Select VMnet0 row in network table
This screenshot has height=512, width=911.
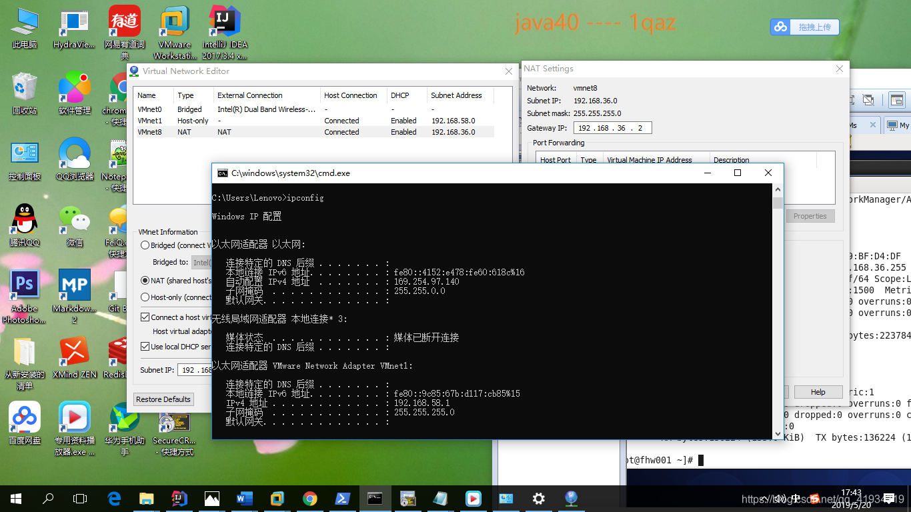click(313, 109)
